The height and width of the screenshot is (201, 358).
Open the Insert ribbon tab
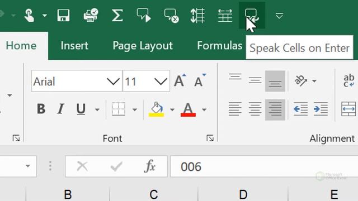[x=74, y=46]
